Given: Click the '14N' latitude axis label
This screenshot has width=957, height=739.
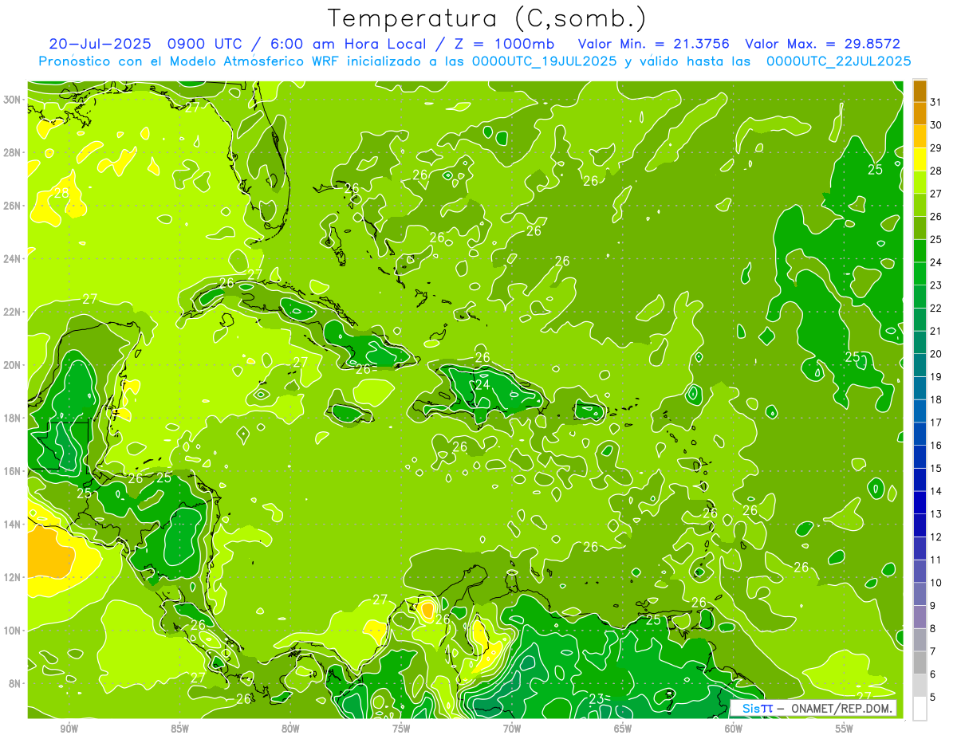Looking at the screenshot, I should 14,524.
